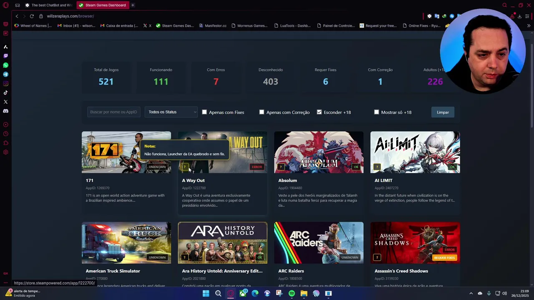Open the AI LIMIT cover thumbnail
Viewport: 534px width, 300px height.
415,152
